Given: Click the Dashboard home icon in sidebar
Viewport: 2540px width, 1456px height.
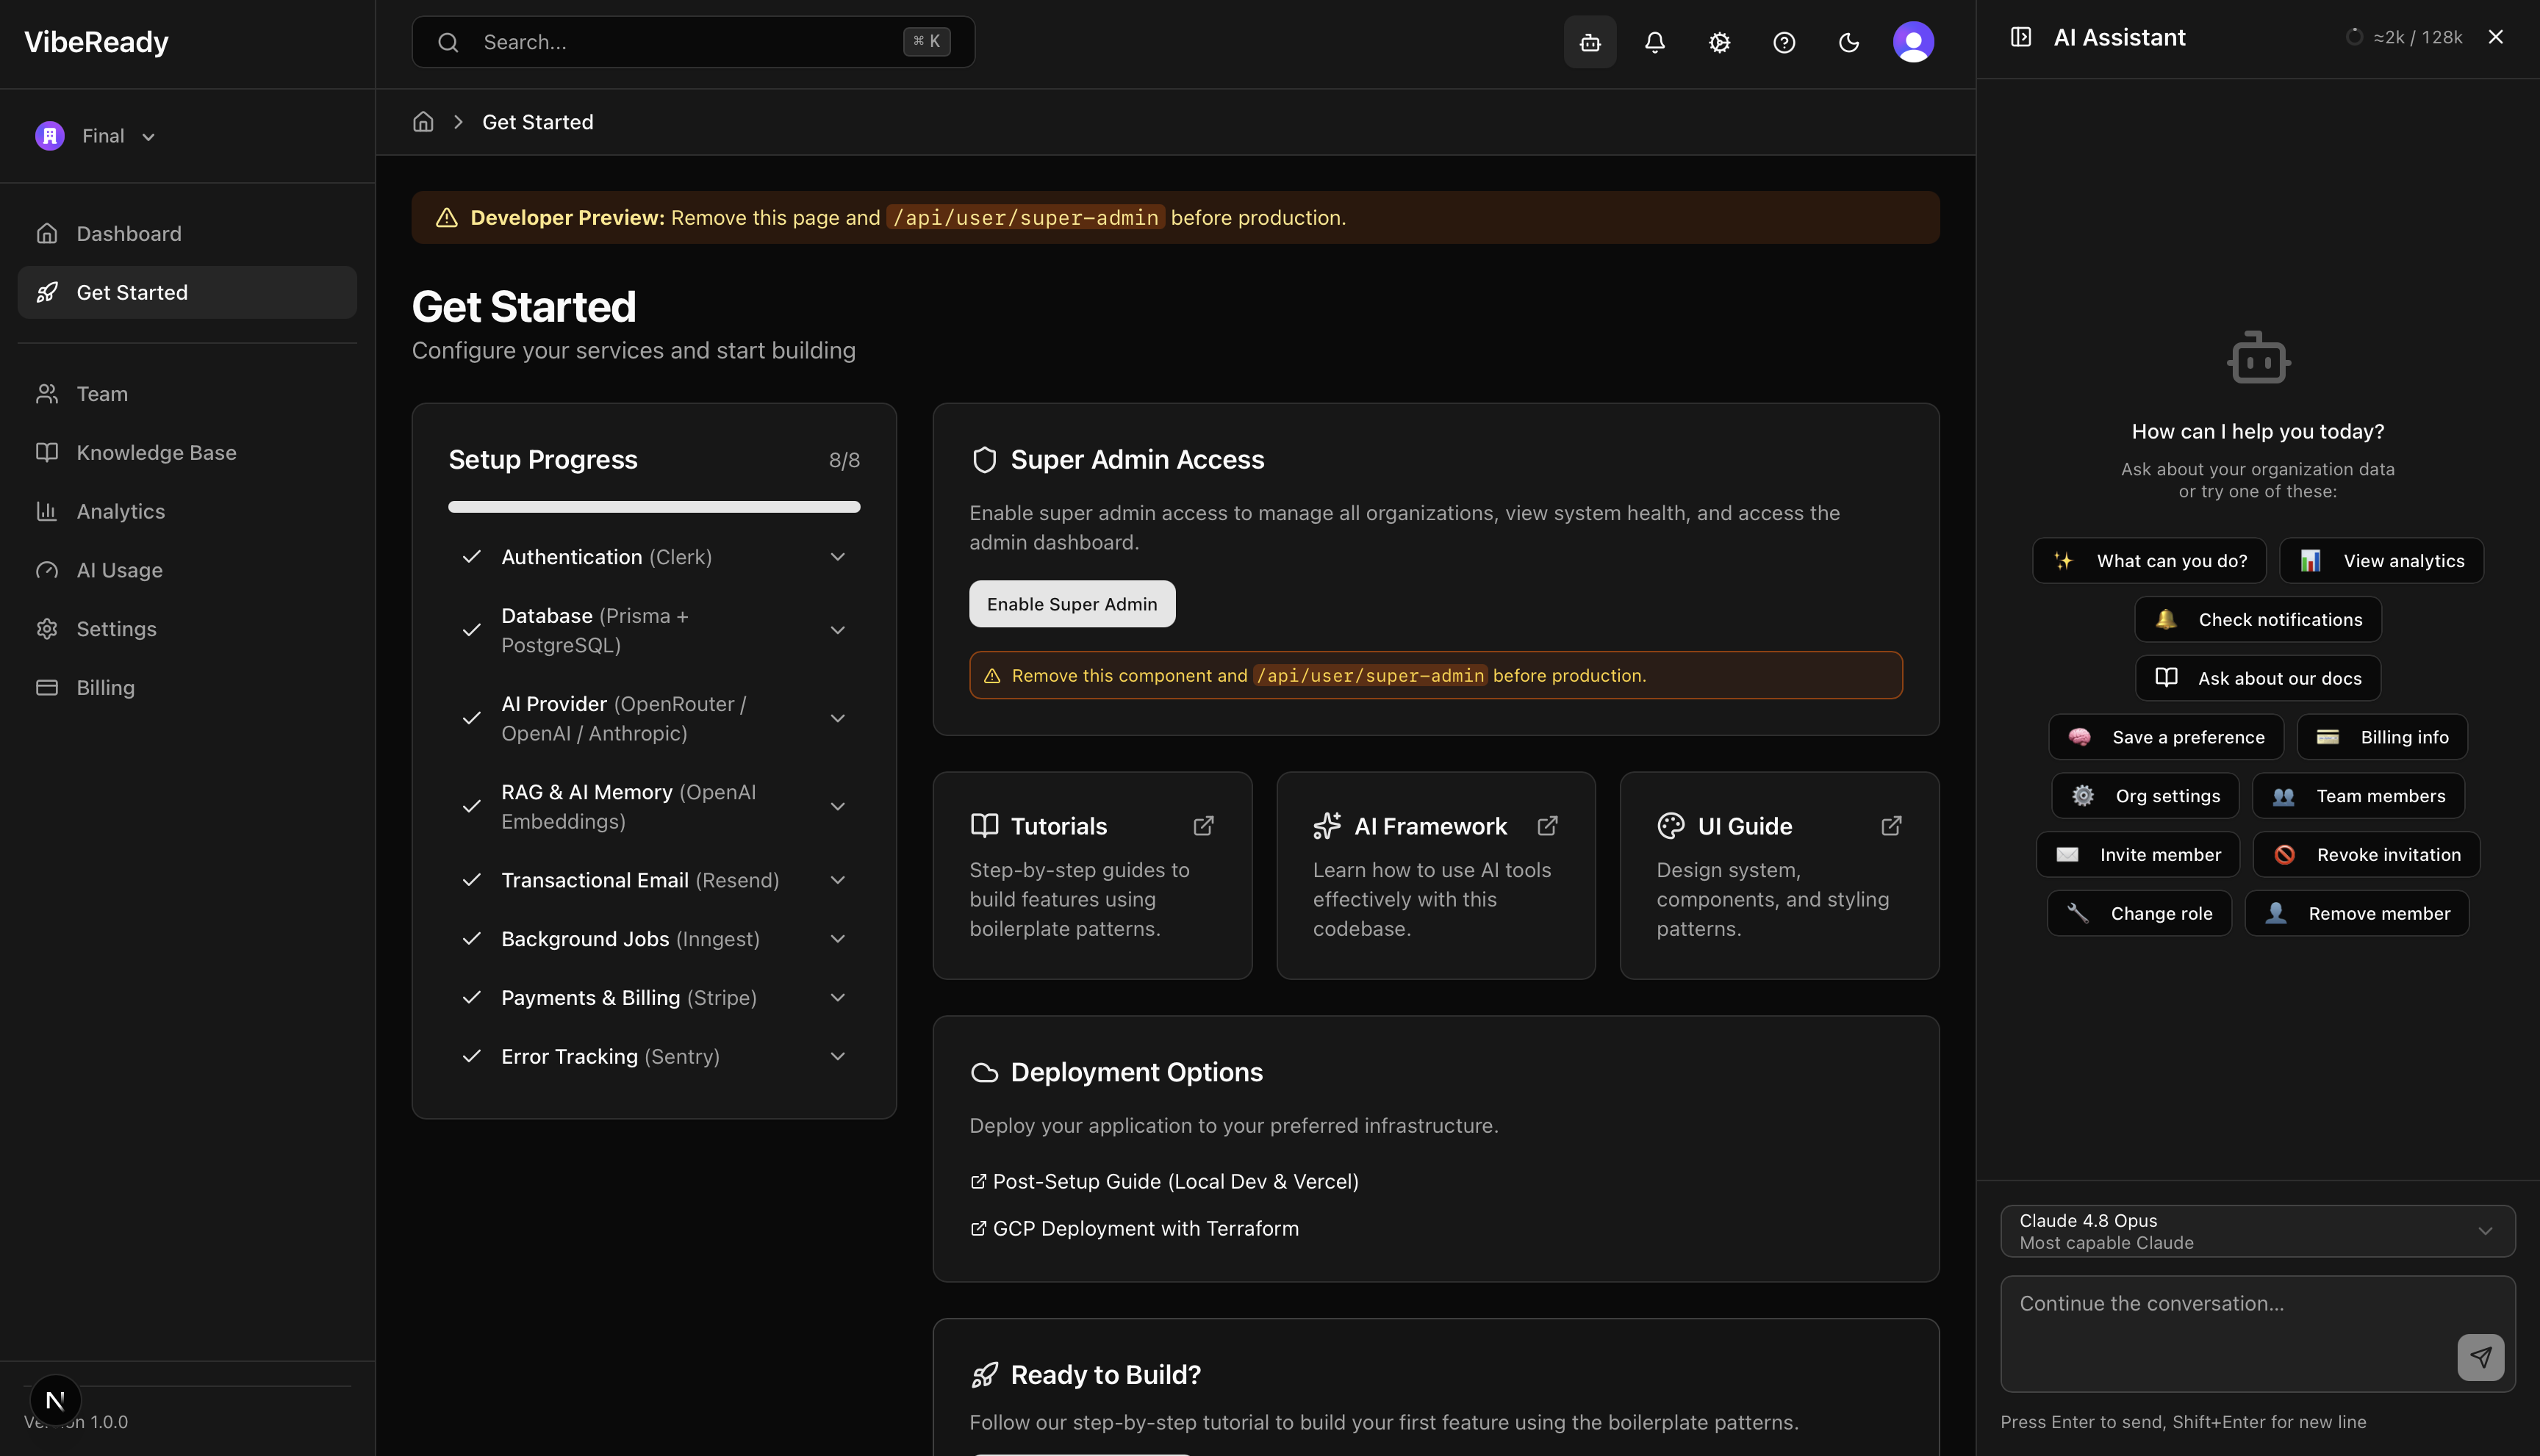Looking at the screenshot, I should [47, 233].
